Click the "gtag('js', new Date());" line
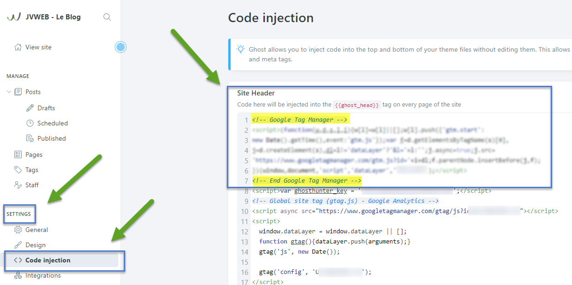 coord(299,252)
